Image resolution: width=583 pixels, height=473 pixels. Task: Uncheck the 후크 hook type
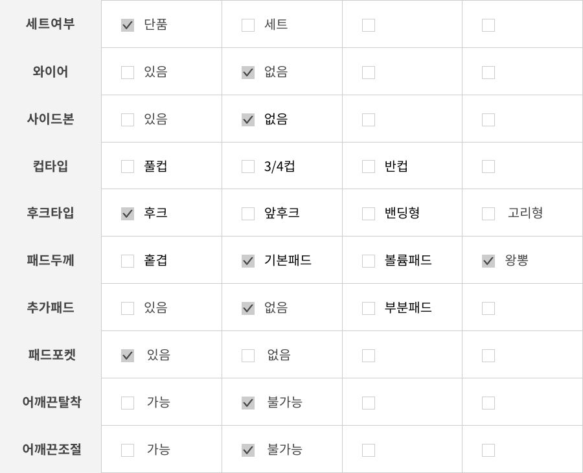(x=128, y=214)
